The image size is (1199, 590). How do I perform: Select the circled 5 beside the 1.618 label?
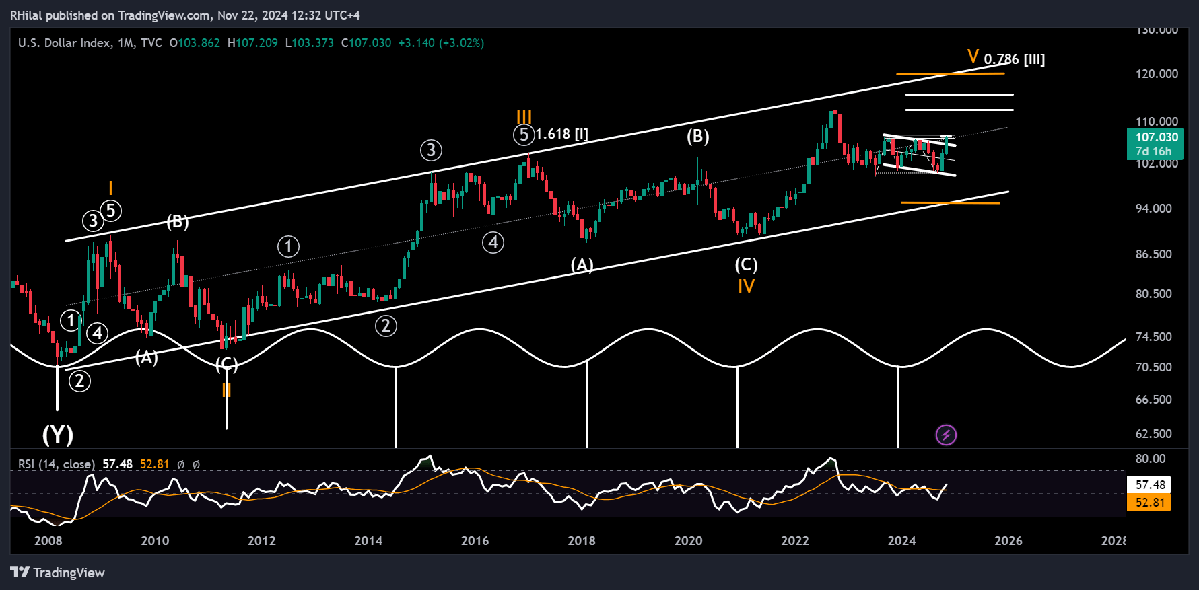pos(524,135)
